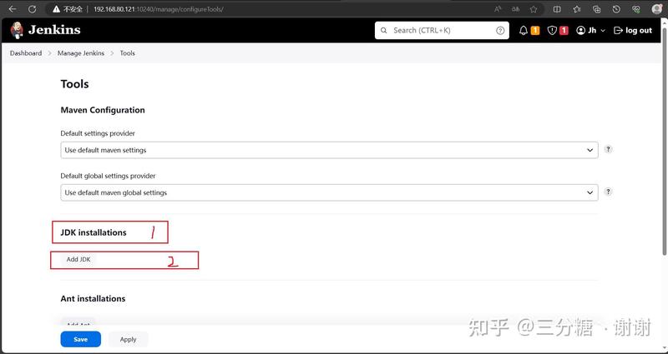
Task: Click the search help question mark icon
Action: (500, 31)
